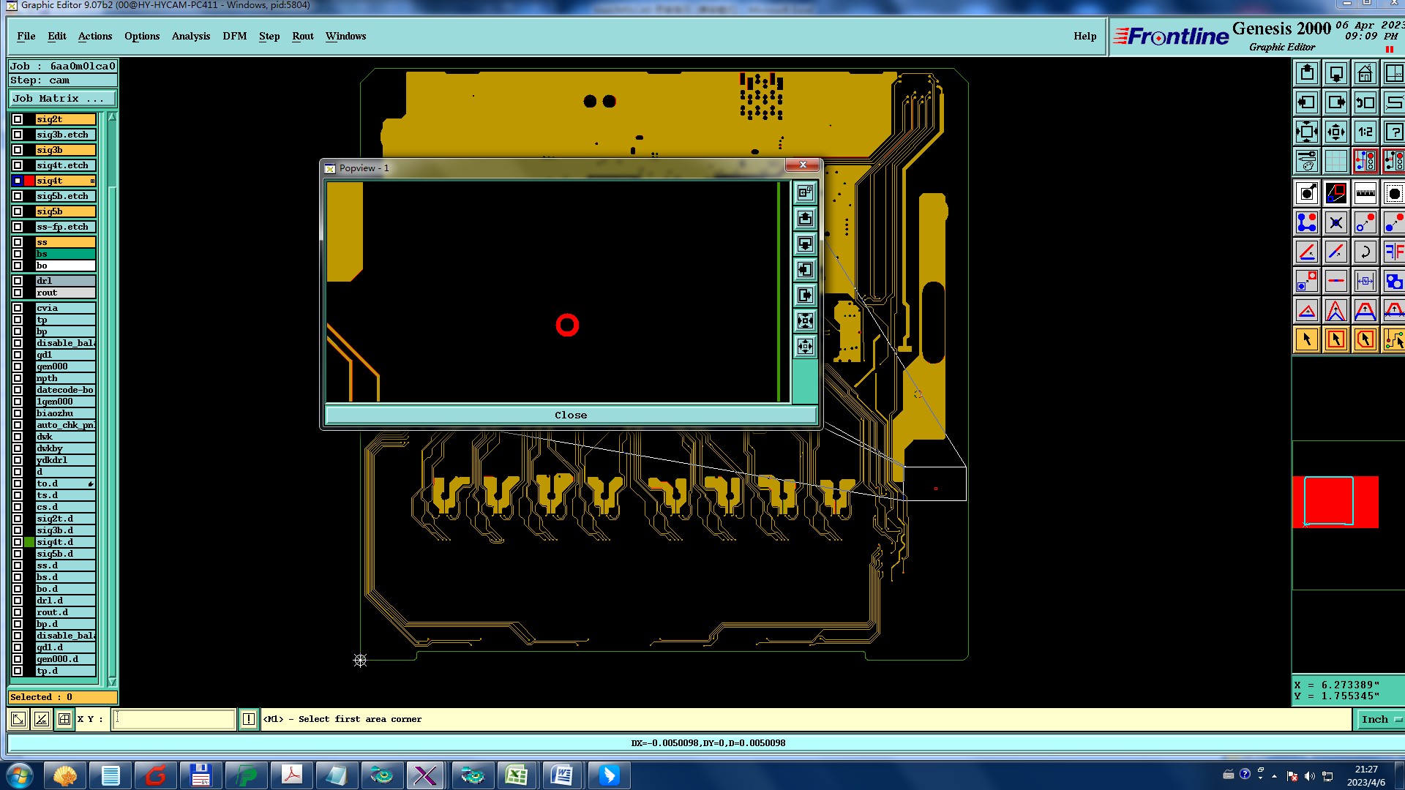This screenshot has width=1405, height=790.
Task: Click the pan up icon in Popview
Action: point(805,219)
